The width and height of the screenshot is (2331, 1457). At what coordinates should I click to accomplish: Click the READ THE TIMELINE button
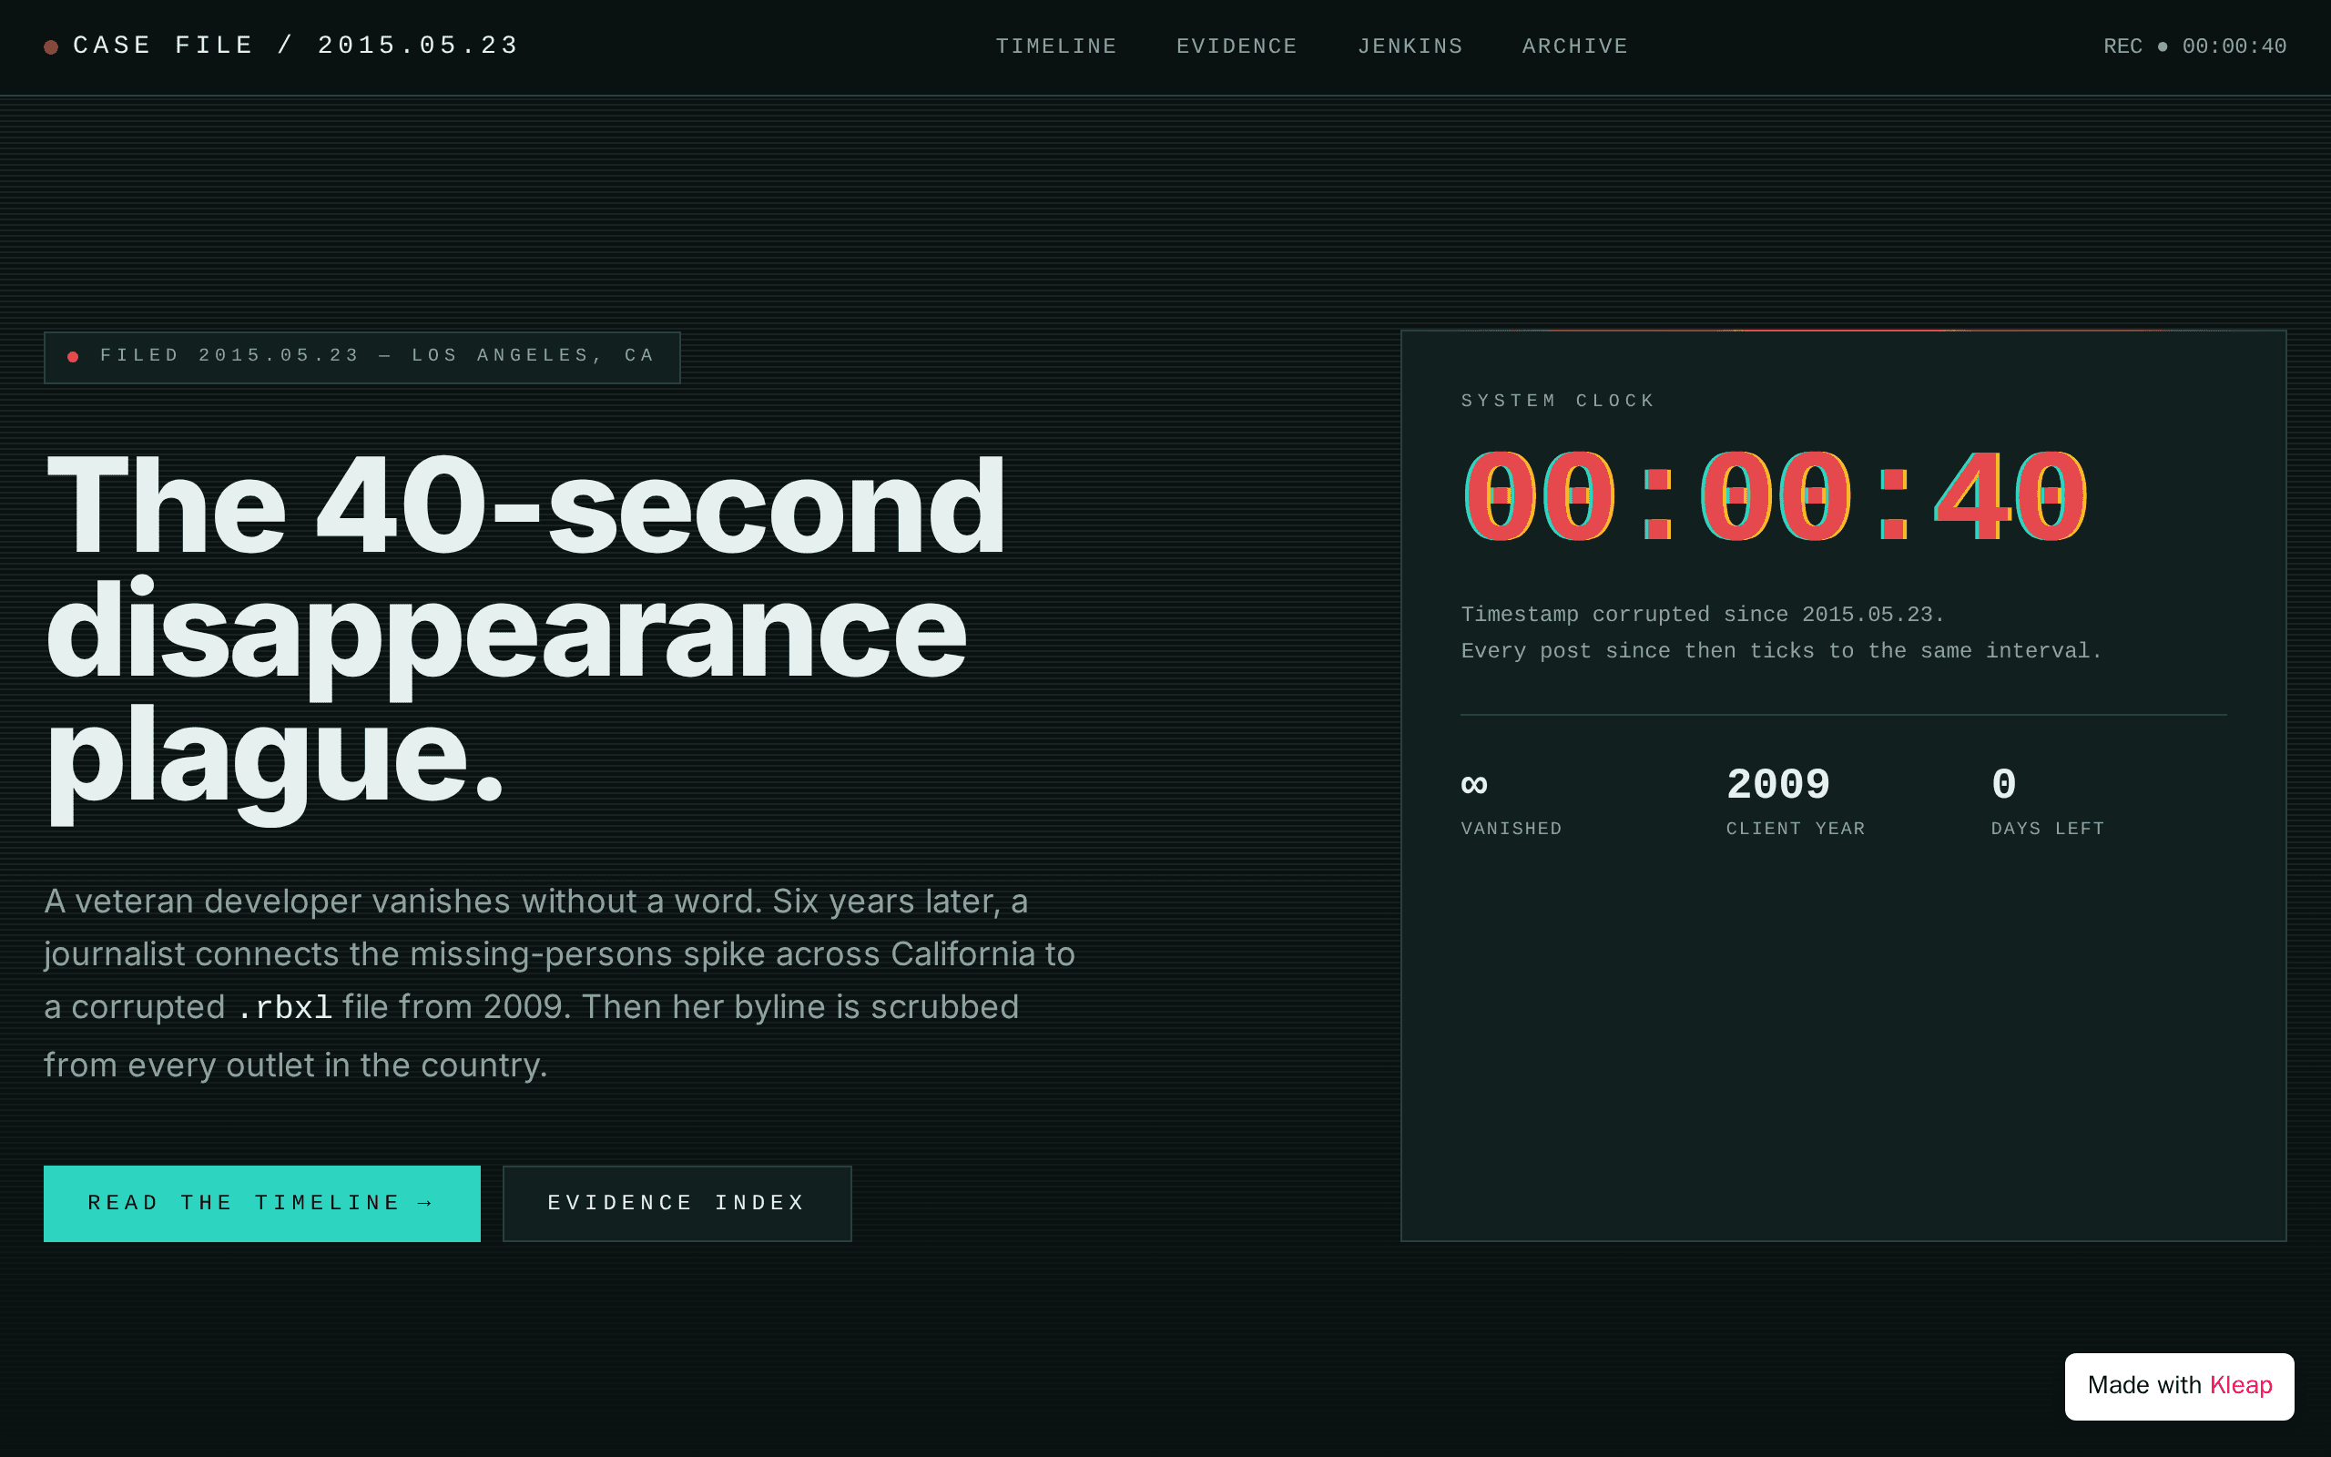point(262,1204)
